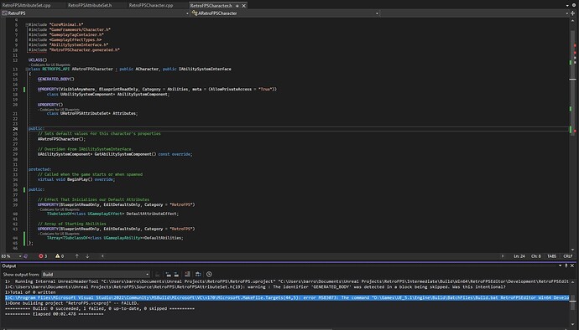Open the RetroFPSCharacter.cpp tab
This screenshot has height=330, width=579.
[151, 6]
